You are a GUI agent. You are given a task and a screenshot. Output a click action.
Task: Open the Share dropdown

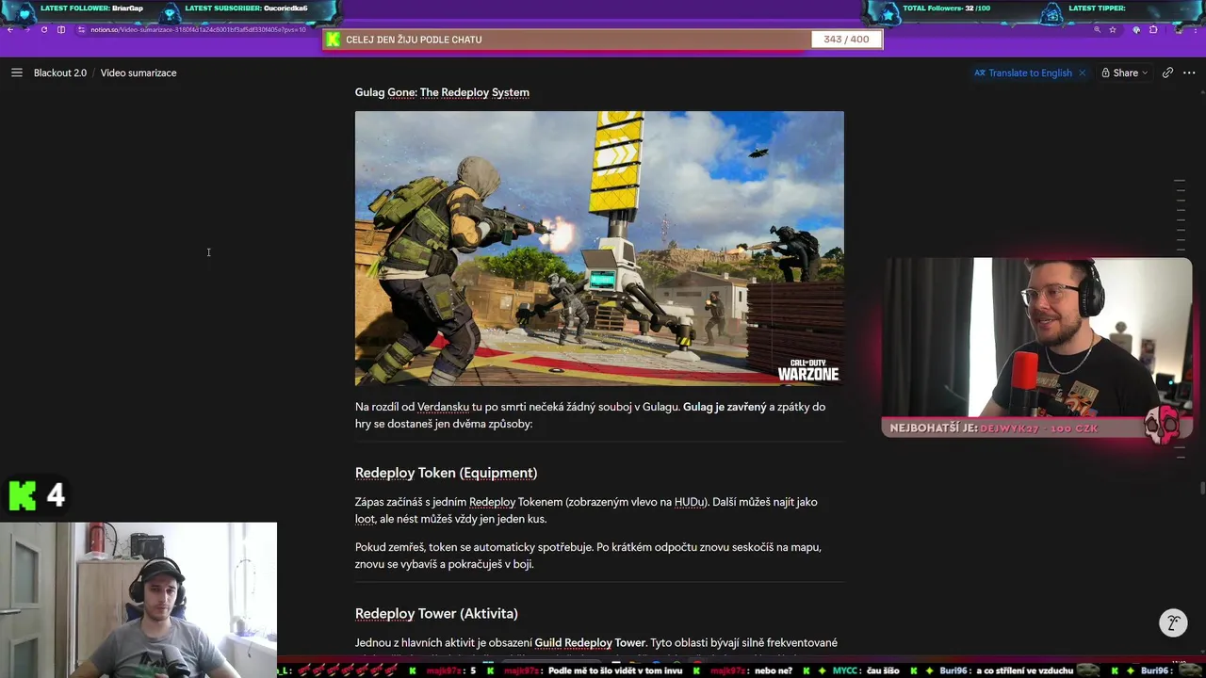(1125, 73)
